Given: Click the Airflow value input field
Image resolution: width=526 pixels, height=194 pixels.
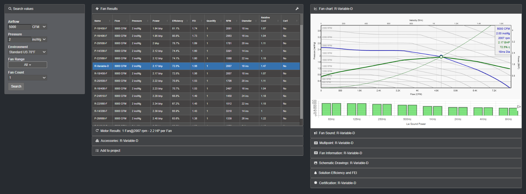Looking at the screenshot, I should click(20, 27).
